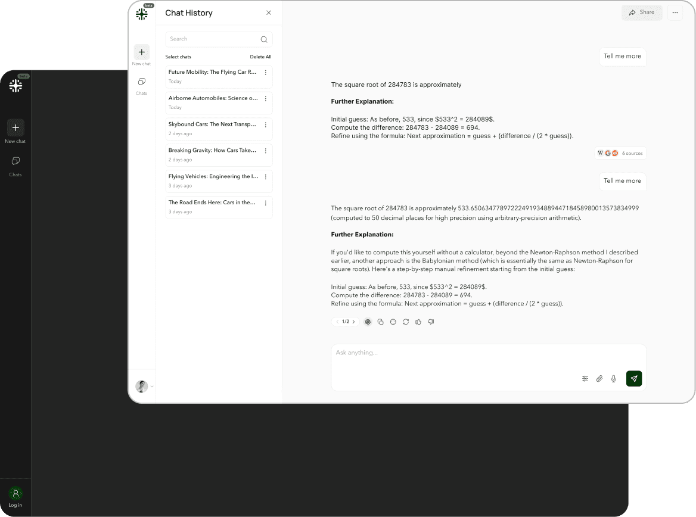Toggle the crosshair focus icon under the response

click(x=393, y=322)
